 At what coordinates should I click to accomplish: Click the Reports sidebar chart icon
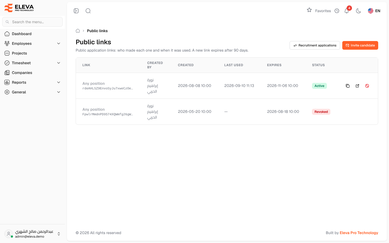[7, 82]
